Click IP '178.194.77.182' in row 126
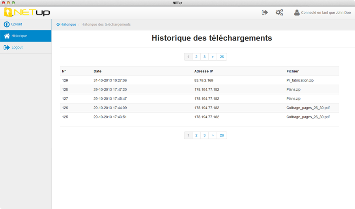 [x=207, y=108]
